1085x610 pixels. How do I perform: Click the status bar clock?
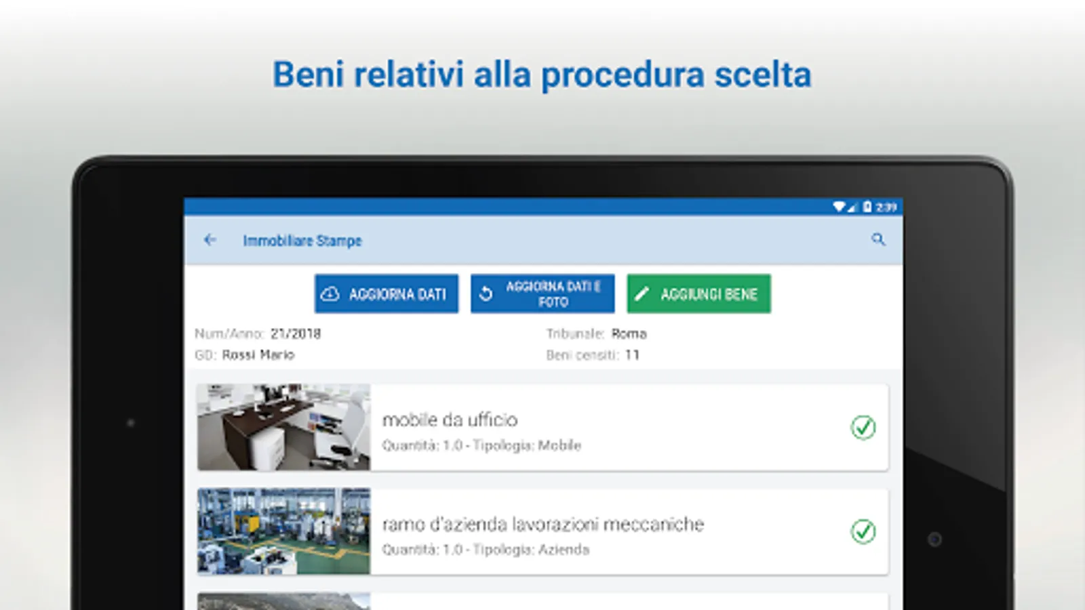coord(886,207)
